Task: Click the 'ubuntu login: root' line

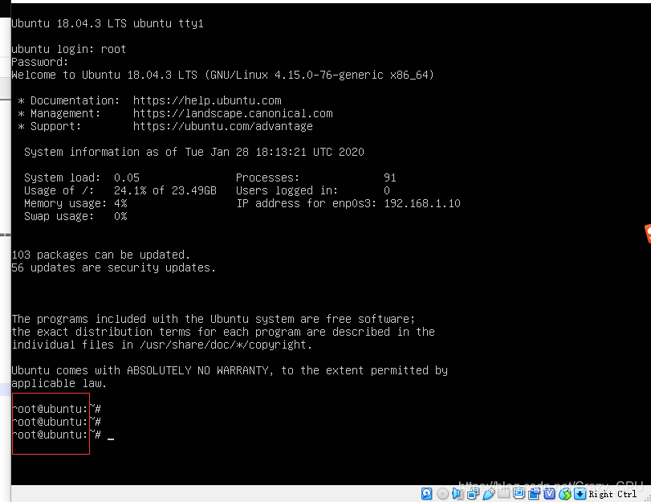Action: (68, 49)
